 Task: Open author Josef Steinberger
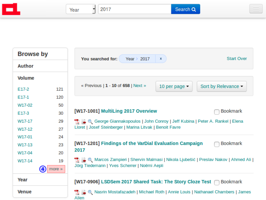[x=106, y=127]
